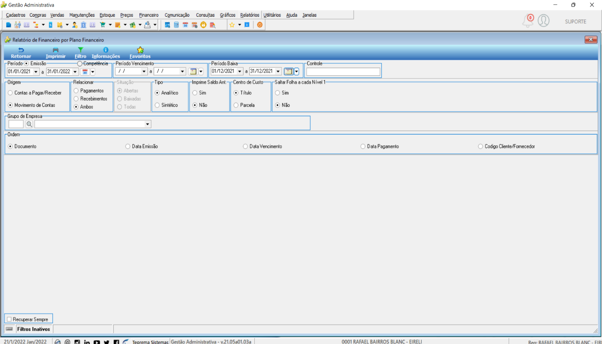Click the padlock toolbar icon
Screen dimensions: 602x344
click(x=203, y=25)
